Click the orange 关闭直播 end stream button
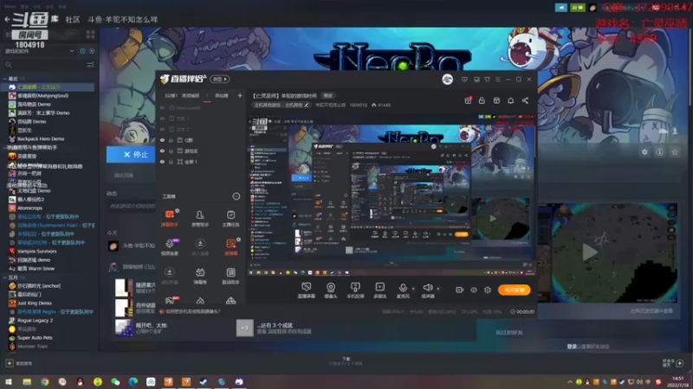Viewport: 693px width, 389px height. (514, 290)
